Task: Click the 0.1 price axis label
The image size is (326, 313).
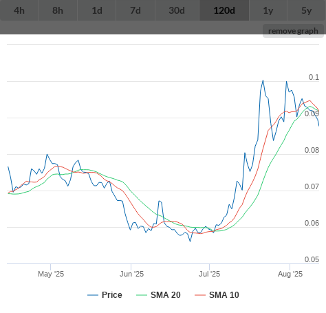Action: pos(314,77)
